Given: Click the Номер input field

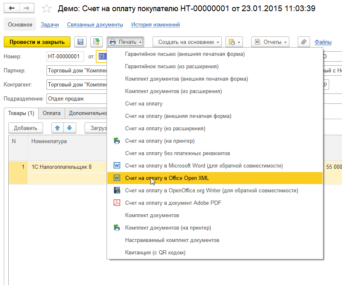Looking at the screenshot, I should pos(63,56).
